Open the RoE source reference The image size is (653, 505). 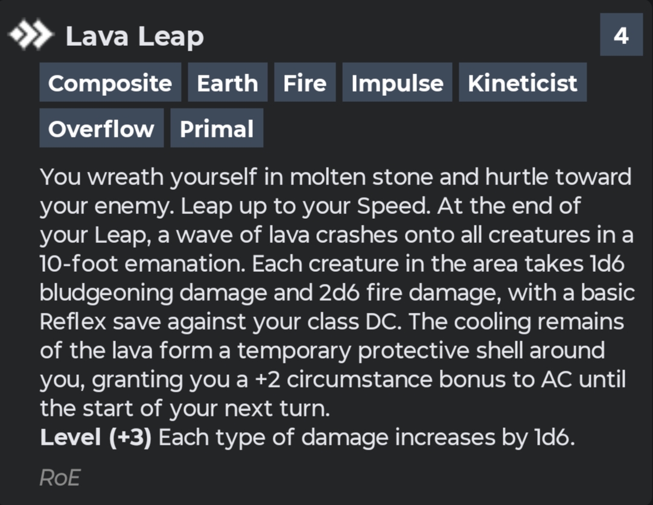point(60,478)
